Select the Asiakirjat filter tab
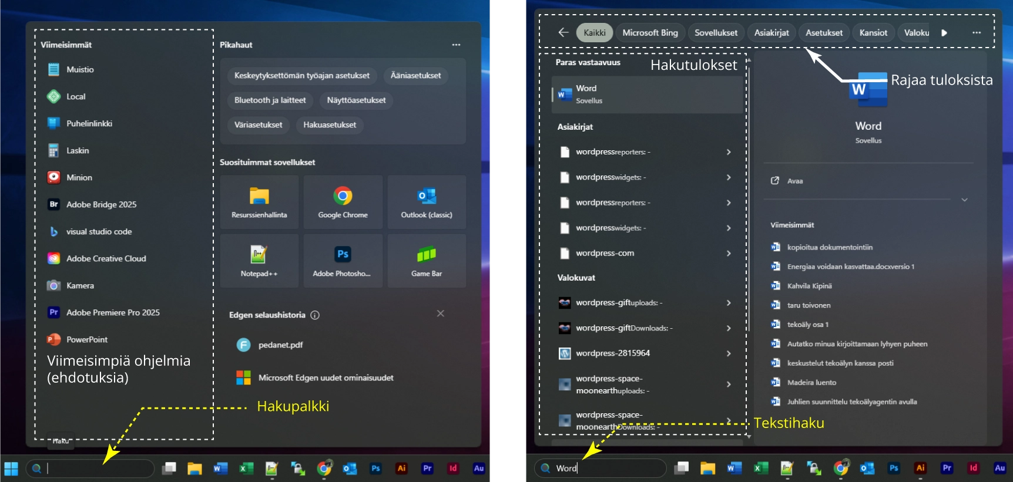Image resolution: width=1013 pixels, height=482 pixels. 772,33
